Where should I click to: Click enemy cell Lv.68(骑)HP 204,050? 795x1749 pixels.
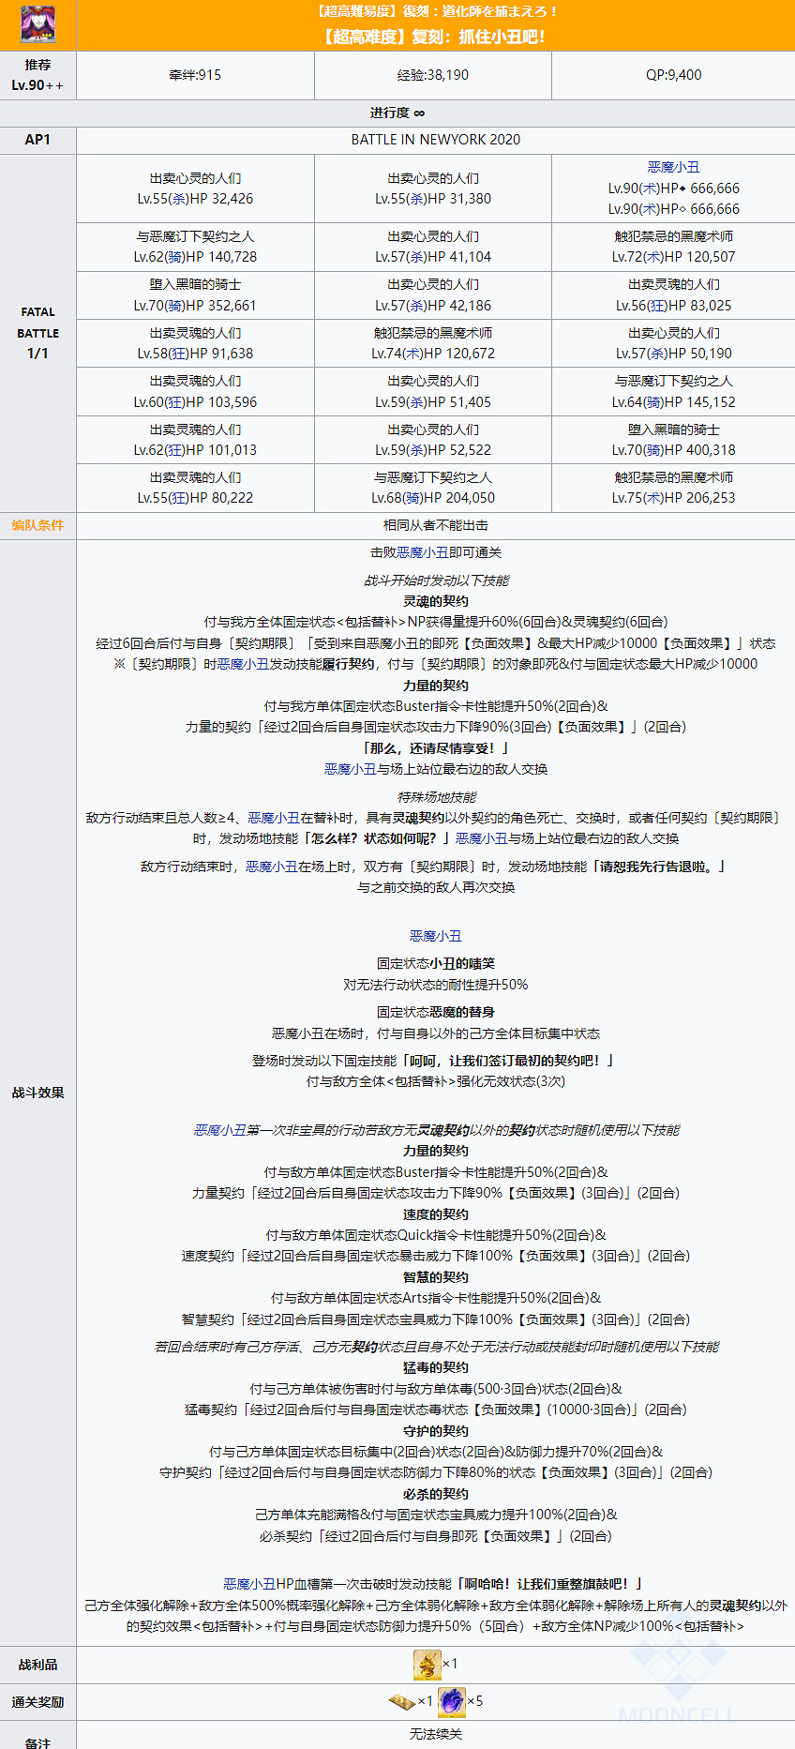click(x=433, y=488)
